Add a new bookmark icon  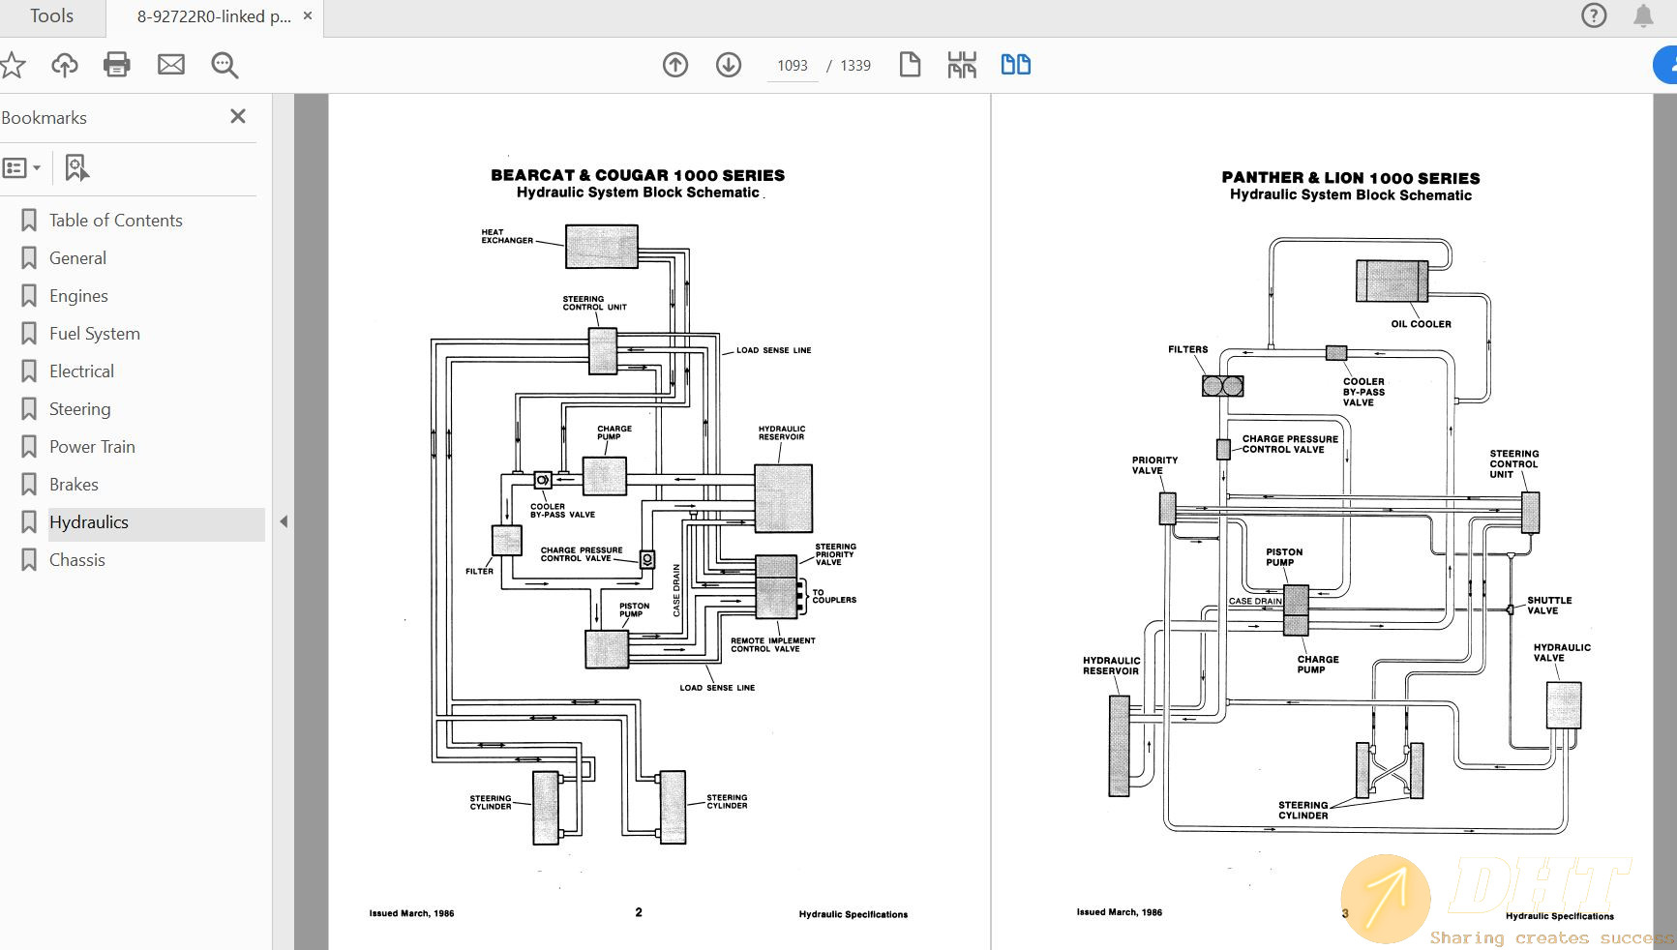[76, 168]
